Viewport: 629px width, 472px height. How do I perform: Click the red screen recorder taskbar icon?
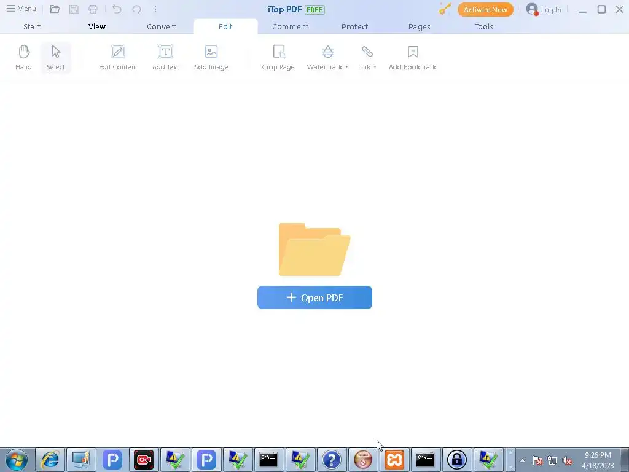144,460
